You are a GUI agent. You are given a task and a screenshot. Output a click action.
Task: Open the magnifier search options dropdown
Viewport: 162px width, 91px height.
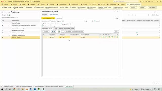point(153,15)
